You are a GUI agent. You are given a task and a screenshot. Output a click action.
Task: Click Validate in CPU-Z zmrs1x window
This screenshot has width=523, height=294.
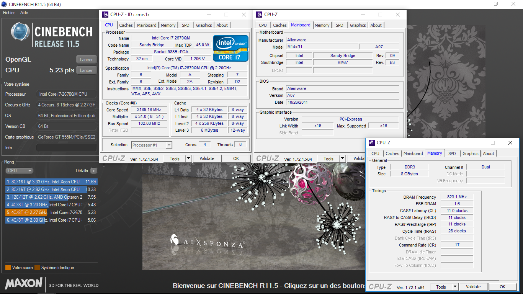point(207,158)
